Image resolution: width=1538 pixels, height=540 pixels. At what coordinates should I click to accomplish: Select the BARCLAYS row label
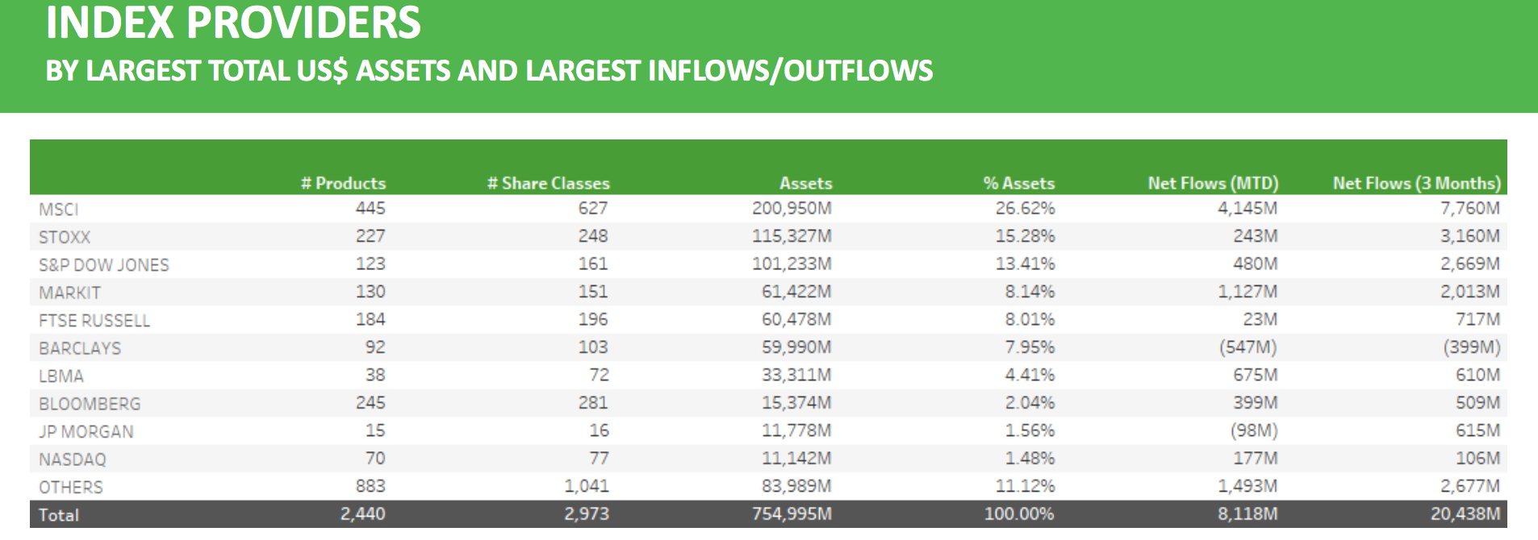tap(80, 348)
